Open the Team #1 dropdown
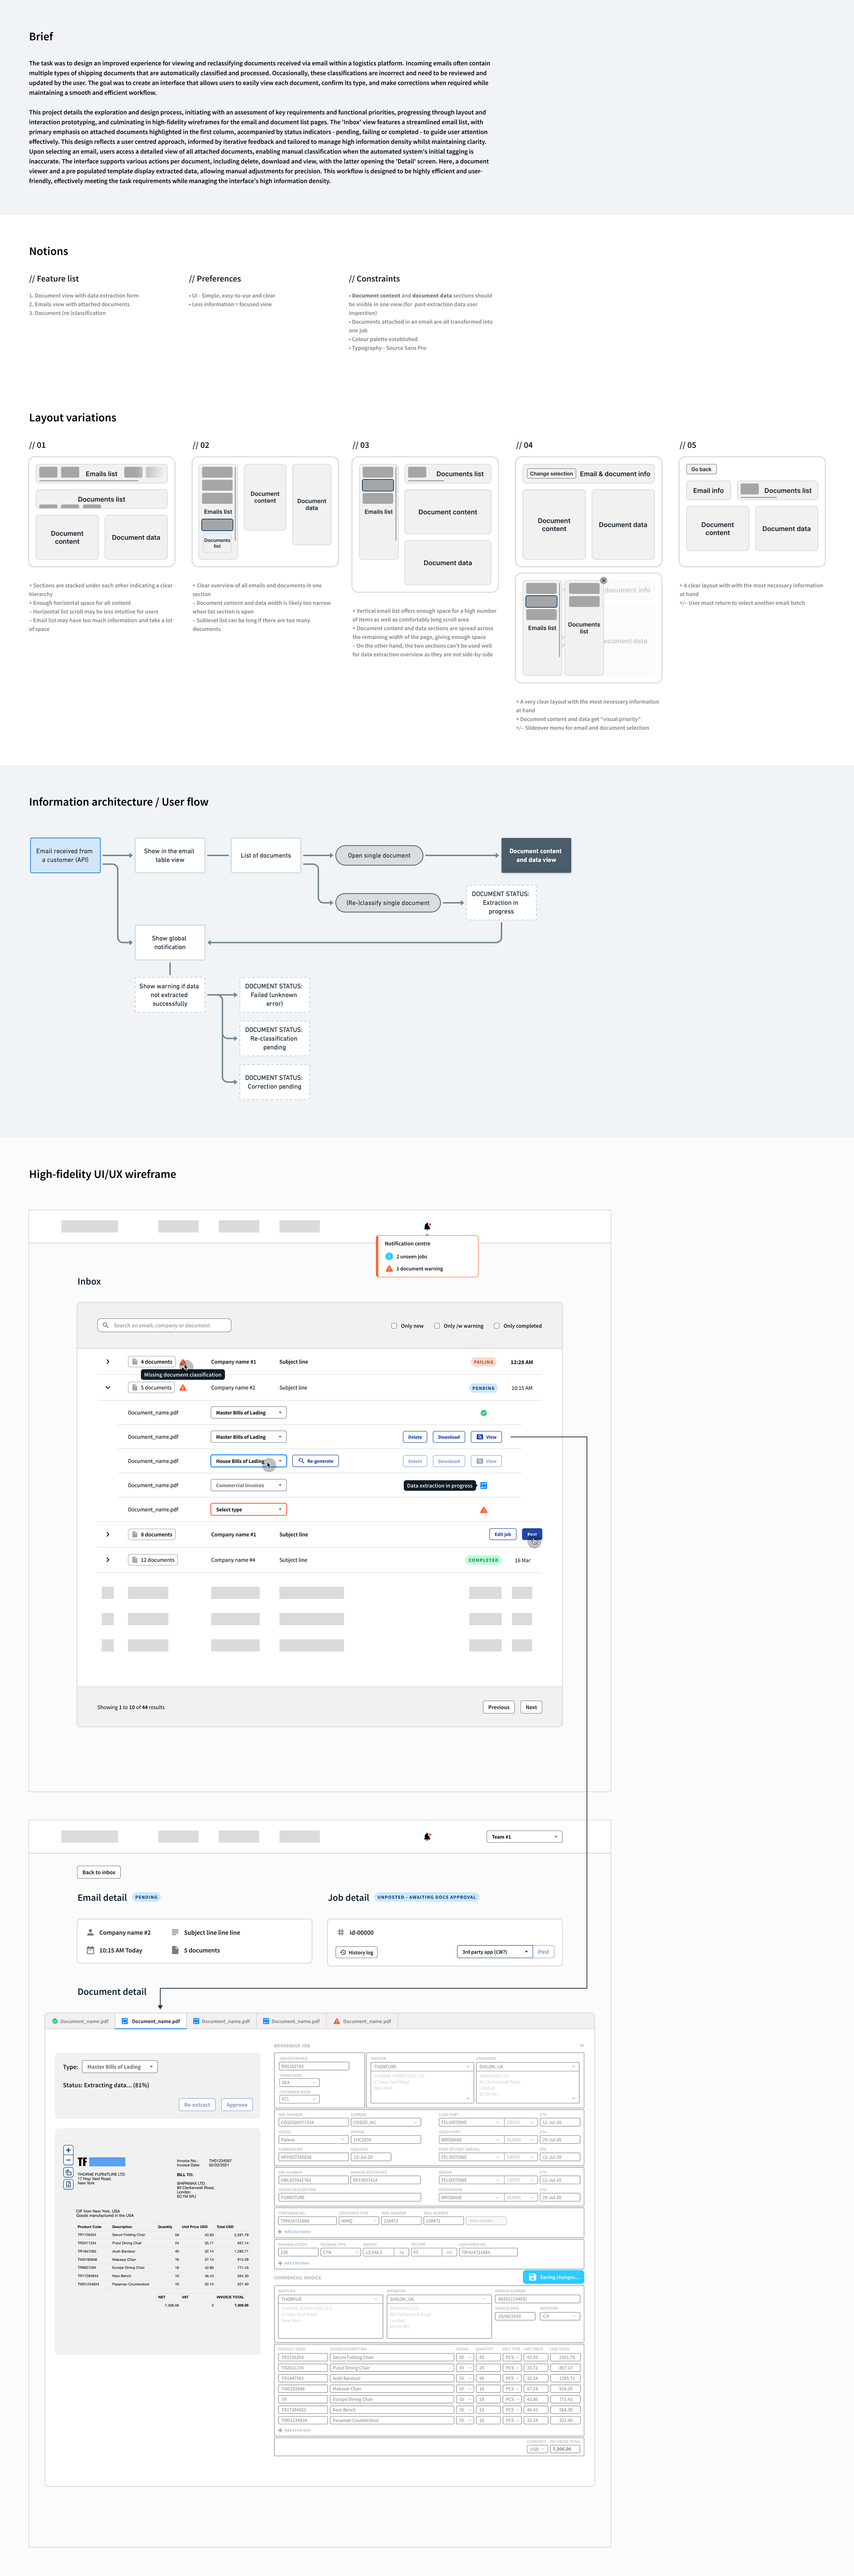The height and width of the screenshot is (2576, 854). pyautogui.click(x=524, y=1836)
